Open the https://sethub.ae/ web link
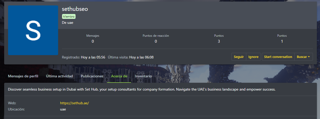 [x=75, y=103]
